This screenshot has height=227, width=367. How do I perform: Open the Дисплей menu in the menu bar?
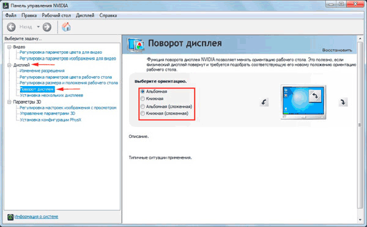[85, 15]
